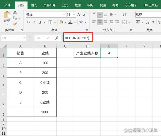161x136 pixels.
Task: Toggle middle vertical alignment
Action: pos(100,15)
